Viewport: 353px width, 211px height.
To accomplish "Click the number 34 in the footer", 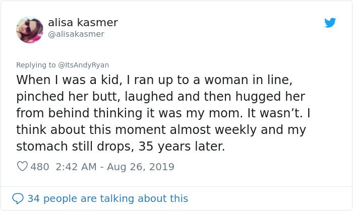I will click(x=34, y=198).
